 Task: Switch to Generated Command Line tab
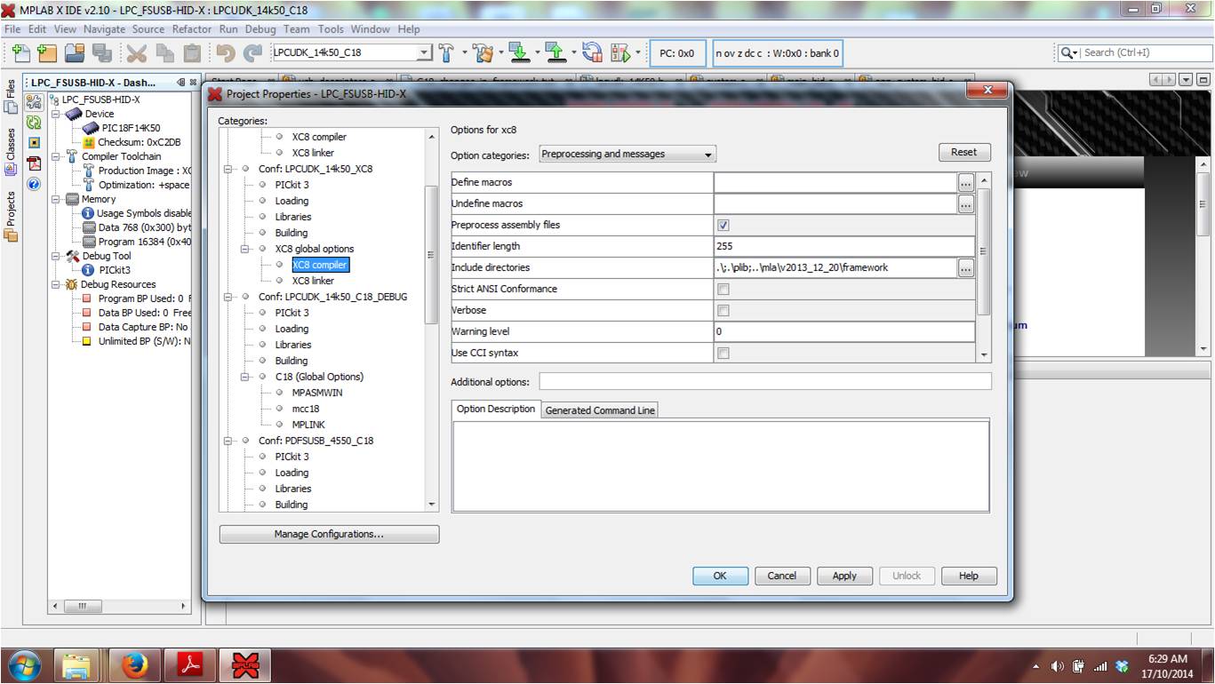coord(600,410)
